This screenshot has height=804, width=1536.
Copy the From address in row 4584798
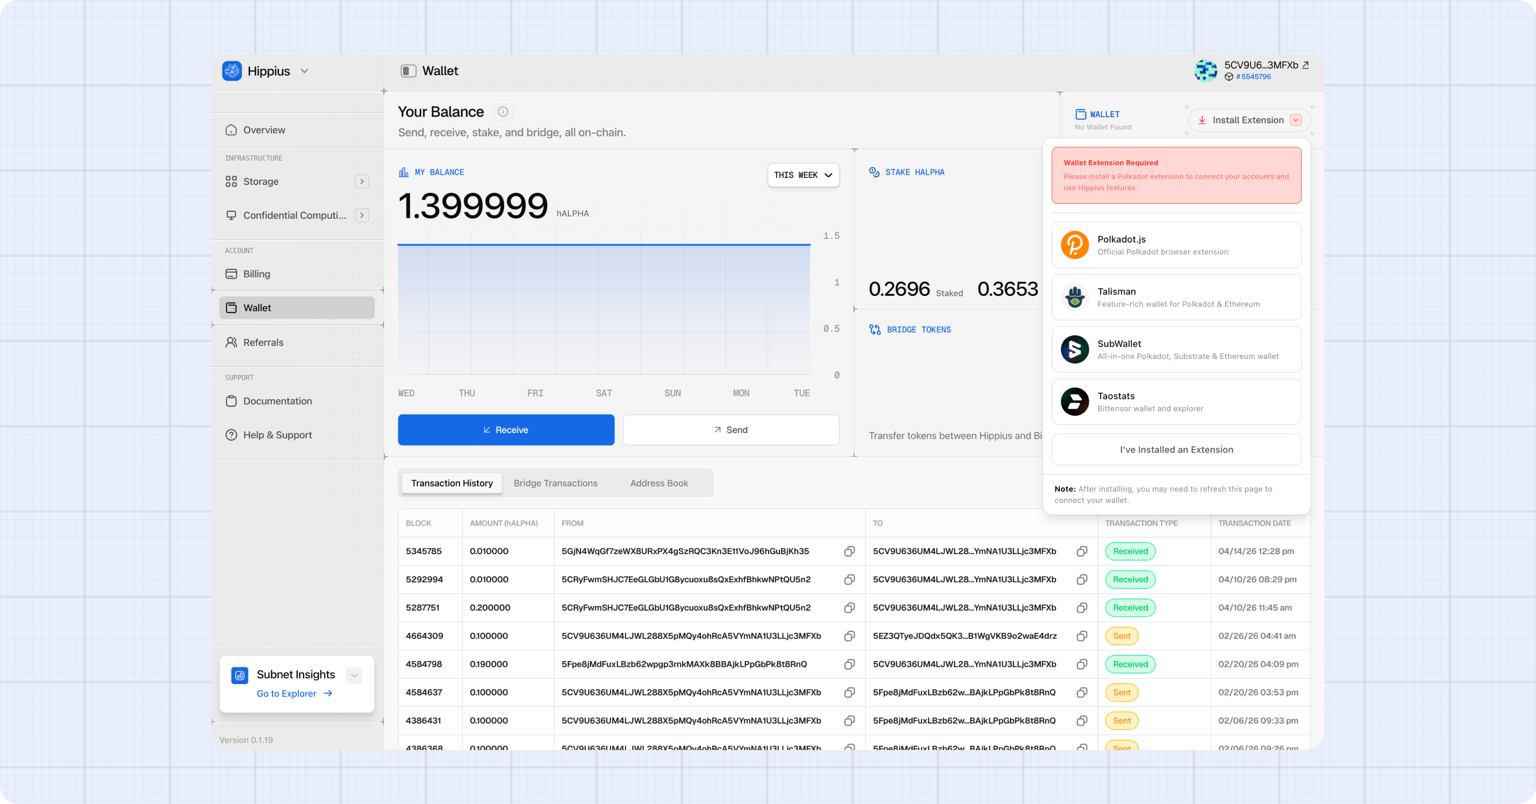point(850,664)
